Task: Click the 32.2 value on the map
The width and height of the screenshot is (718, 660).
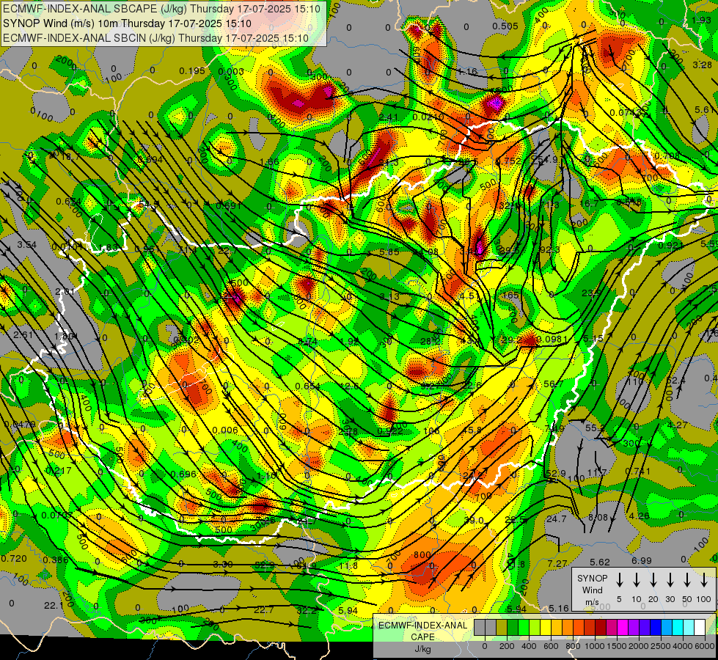Action: [x=307, y=610]
